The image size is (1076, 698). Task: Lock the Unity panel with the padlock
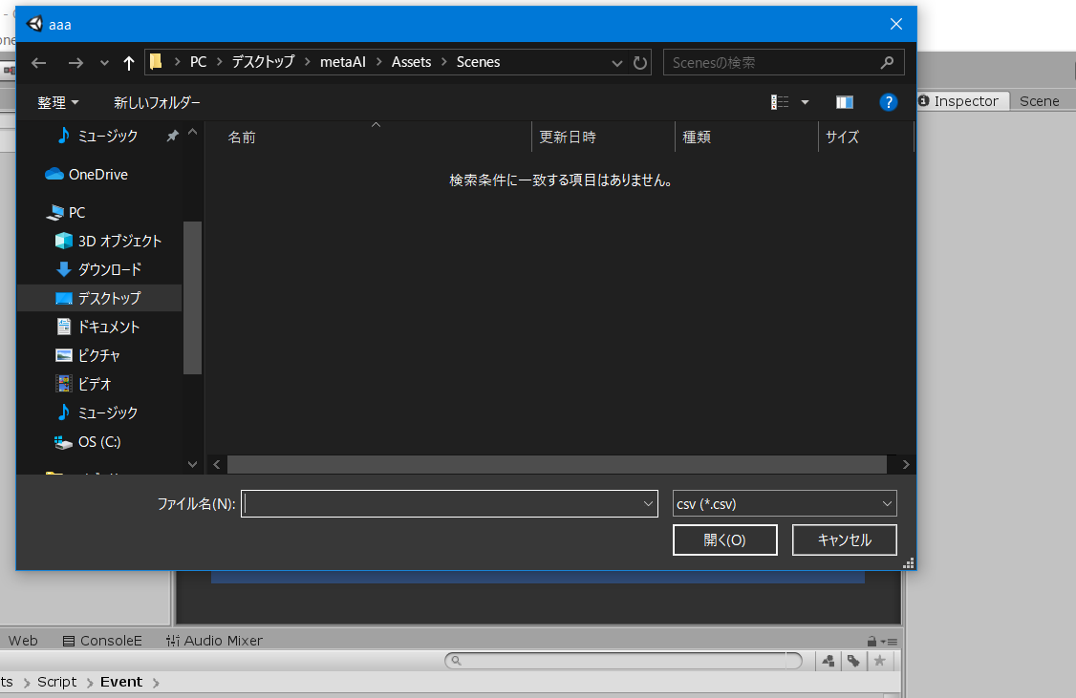[x=870, y=640]
